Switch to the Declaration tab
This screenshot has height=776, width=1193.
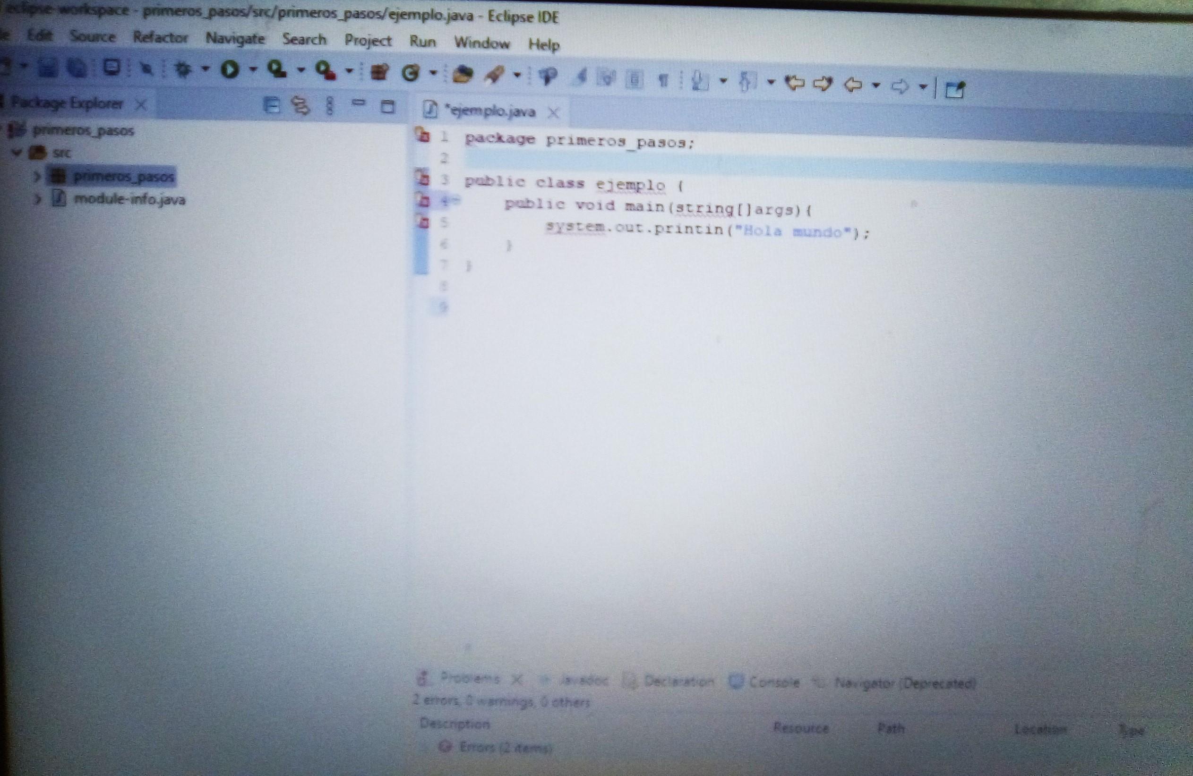669,681
